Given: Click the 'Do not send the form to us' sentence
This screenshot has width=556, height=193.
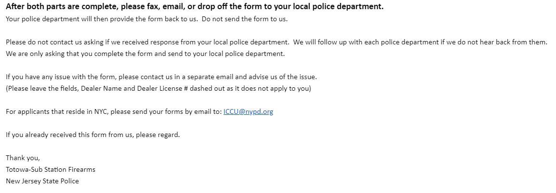Looking at the screenshot, I should [x=245, y=19].
